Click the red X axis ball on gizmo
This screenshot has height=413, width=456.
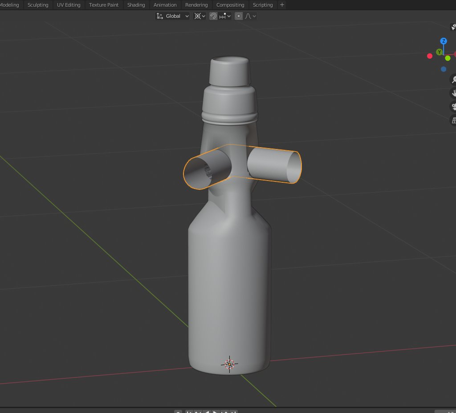pos(429,56)
